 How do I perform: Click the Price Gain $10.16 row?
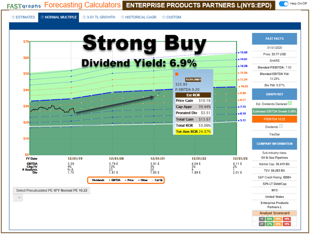pos(193,101)
